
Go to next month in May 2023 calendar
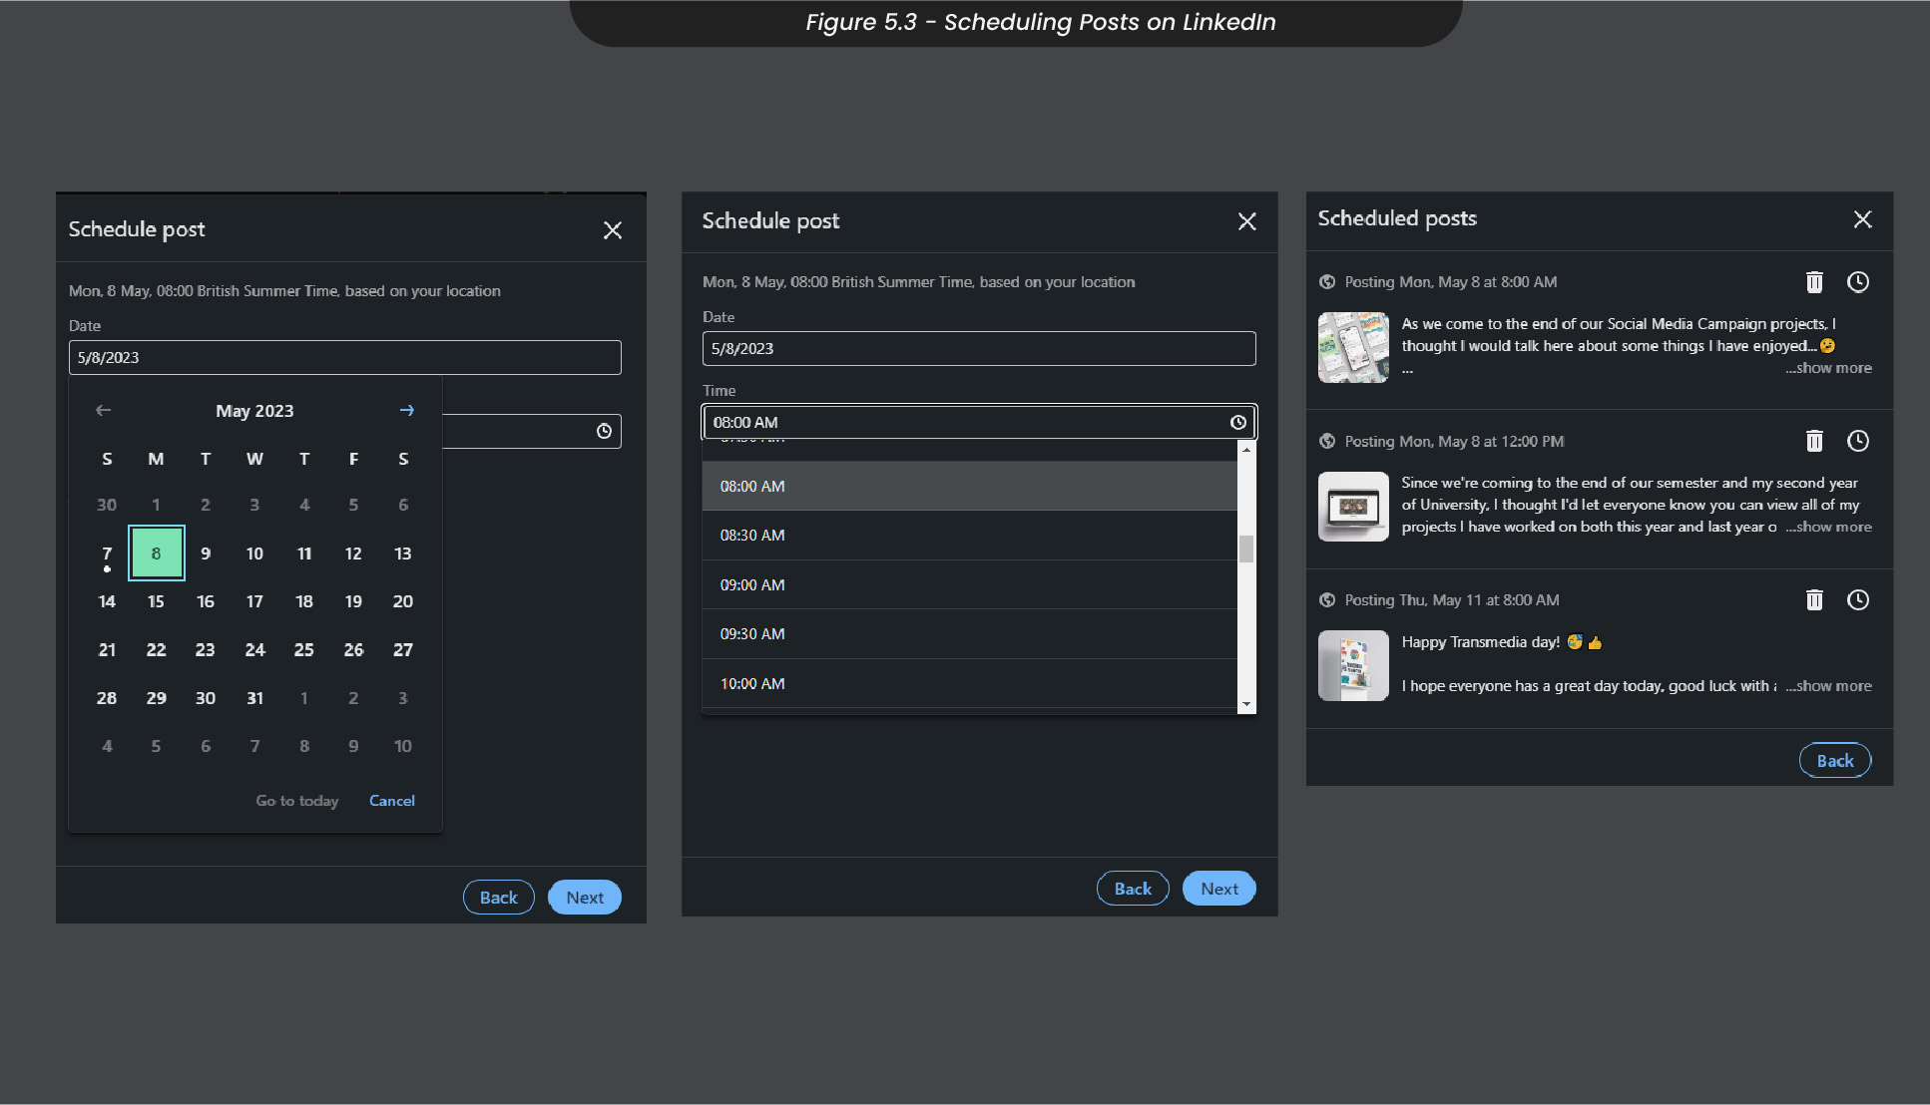406,410
